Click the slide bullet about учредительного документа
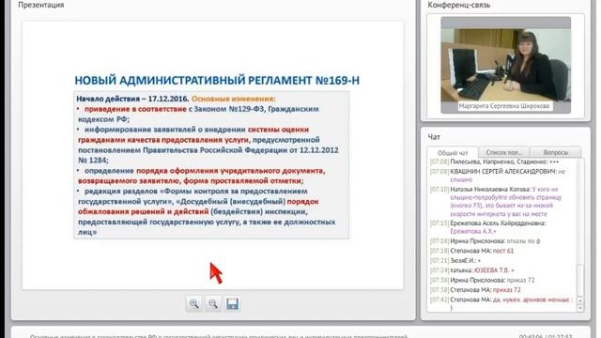Image resolution: width=601 pixels, height=338 pixels. (201, 176)
